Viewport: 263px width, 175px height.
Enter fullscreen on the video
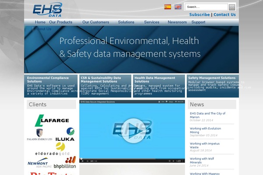coord(183,161)
